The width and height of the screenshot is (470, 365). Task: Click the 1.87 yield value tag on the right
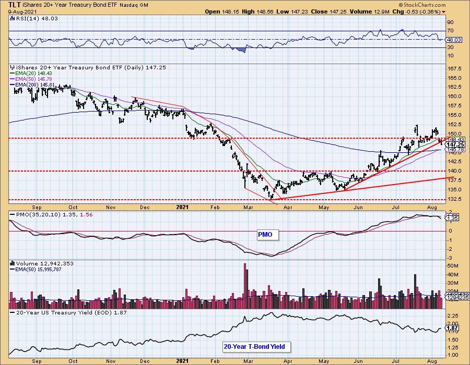[452, 328]
